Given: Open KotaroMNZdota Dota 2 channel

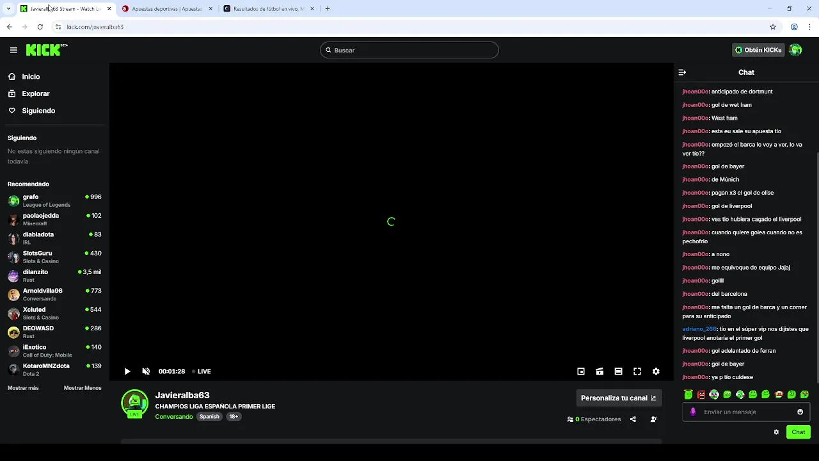Looking at the screenshot, I should [x=54, y=369].
